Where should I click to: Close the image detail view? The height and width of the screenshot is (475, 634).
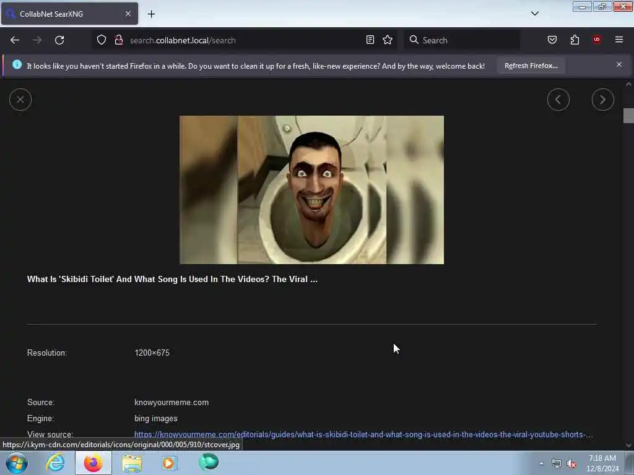point(20,100)
